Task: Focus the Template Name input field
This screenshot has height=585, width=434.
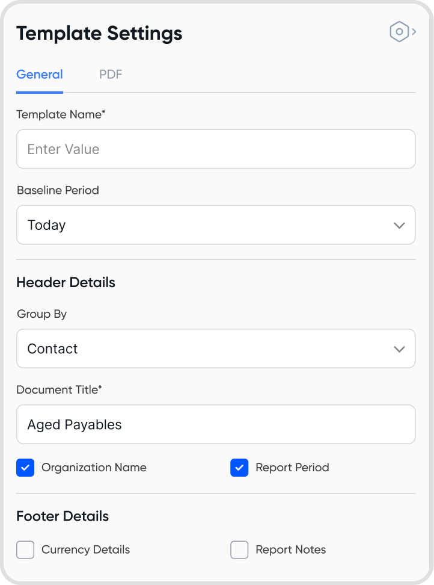Action: pyautogui.click(x=216, y=149)
